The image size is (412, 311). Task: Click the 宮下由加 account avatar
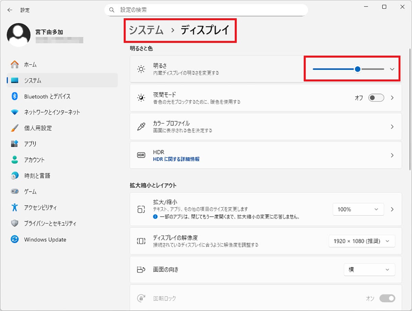pyautogui.click(x=19, y=34)
